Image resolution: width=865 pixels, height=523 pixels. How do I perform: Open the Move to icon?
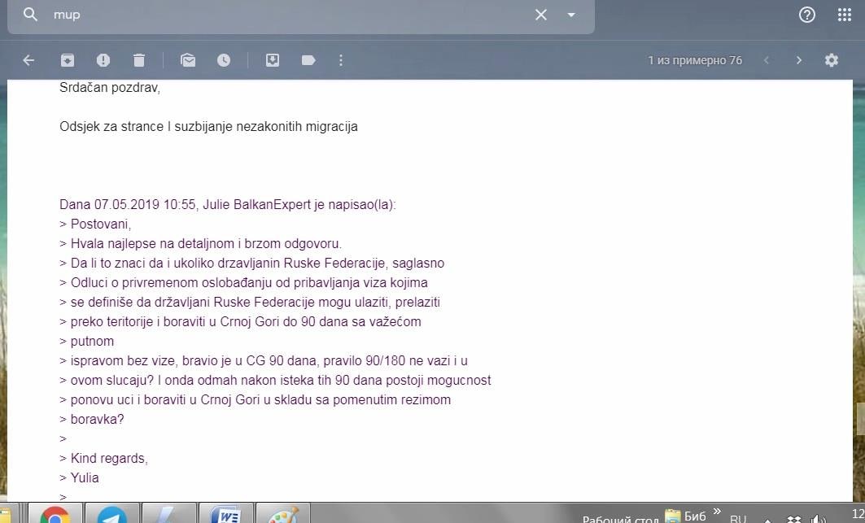pos(273,60)
